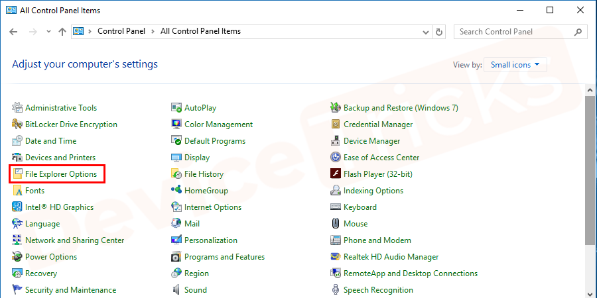
Task: Click the Network and Sharing Center icon
Action: (17, 240)
